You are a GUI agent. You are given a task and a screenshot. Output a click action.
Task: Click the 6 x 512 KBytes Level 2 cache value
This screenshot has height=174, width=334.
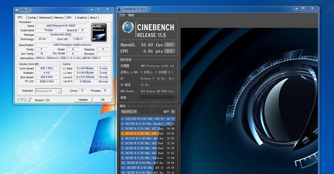85,77
